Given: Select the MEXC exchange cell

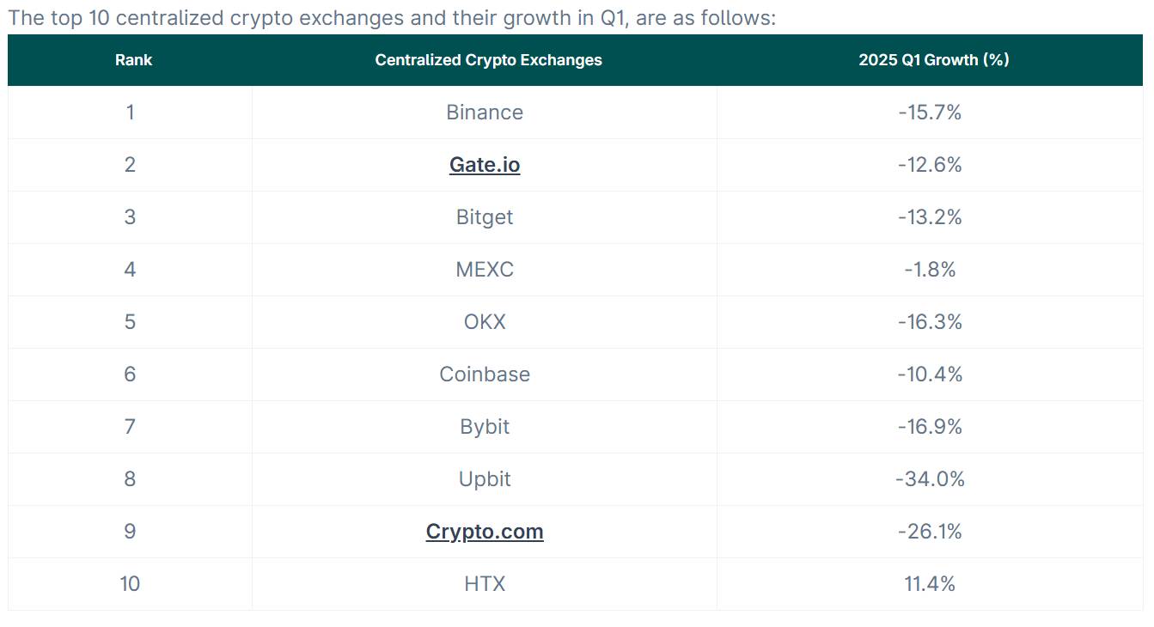Looking at the screenshot, I should [x=485, y=270].
